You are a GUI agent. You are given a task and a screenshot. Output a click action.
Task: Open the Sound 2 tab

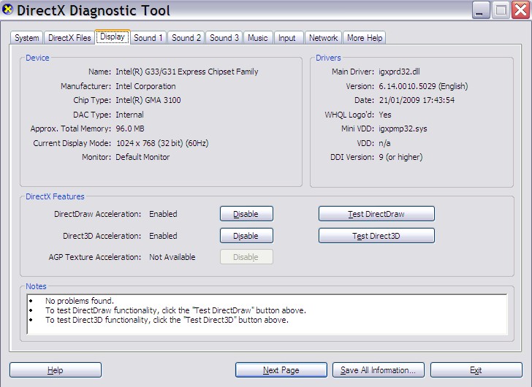(x=186, y=38)
